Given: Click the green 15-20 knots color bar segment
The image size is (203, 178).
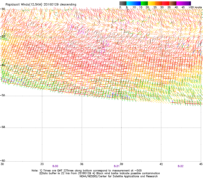Looking at the screenshot, I should [x=144, y=3].
